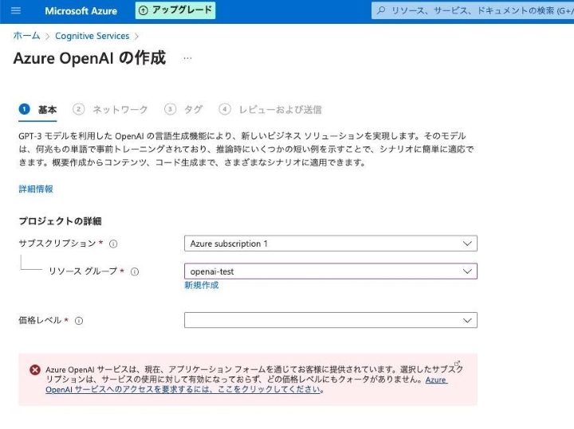This screenshot has width=574, height=429.
Task: Click 新規作成 to create resource group
Action: (201, 286)
